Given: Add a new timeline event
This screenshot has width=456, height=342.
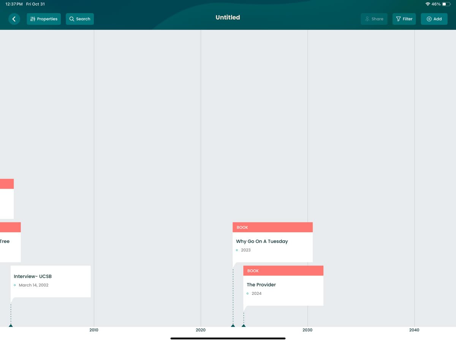Looking at the screenshot, I should coord(434,19).
